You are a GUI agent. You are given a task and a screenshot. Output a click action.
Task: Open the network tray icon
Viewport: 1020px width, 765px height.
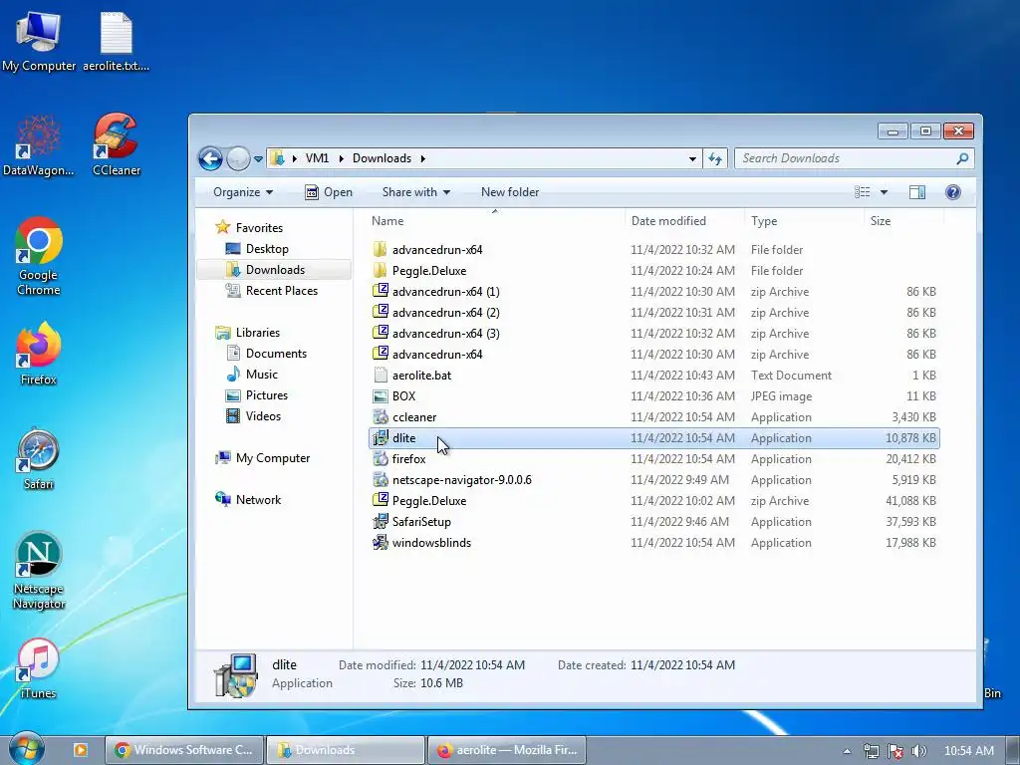871,751
